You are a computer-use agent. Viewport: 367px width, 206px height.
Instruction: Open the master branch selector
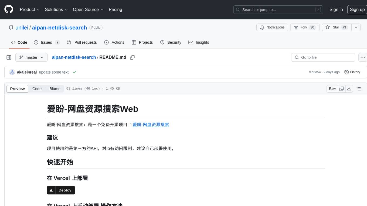pyautogui.click(x=31, y=57)
